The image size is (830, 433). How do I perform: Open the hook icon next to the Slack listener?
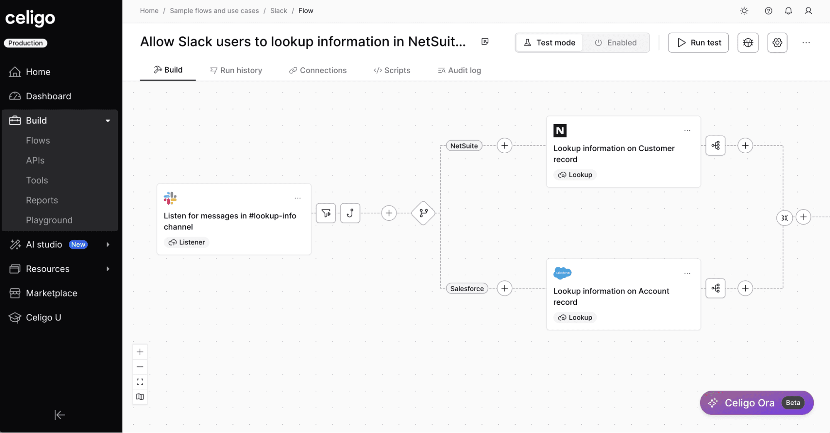pos(350,213)
